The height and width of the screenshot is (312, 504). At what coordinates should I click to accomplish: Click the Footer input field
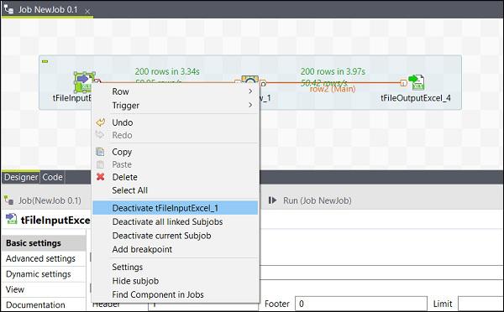point(361,304)
